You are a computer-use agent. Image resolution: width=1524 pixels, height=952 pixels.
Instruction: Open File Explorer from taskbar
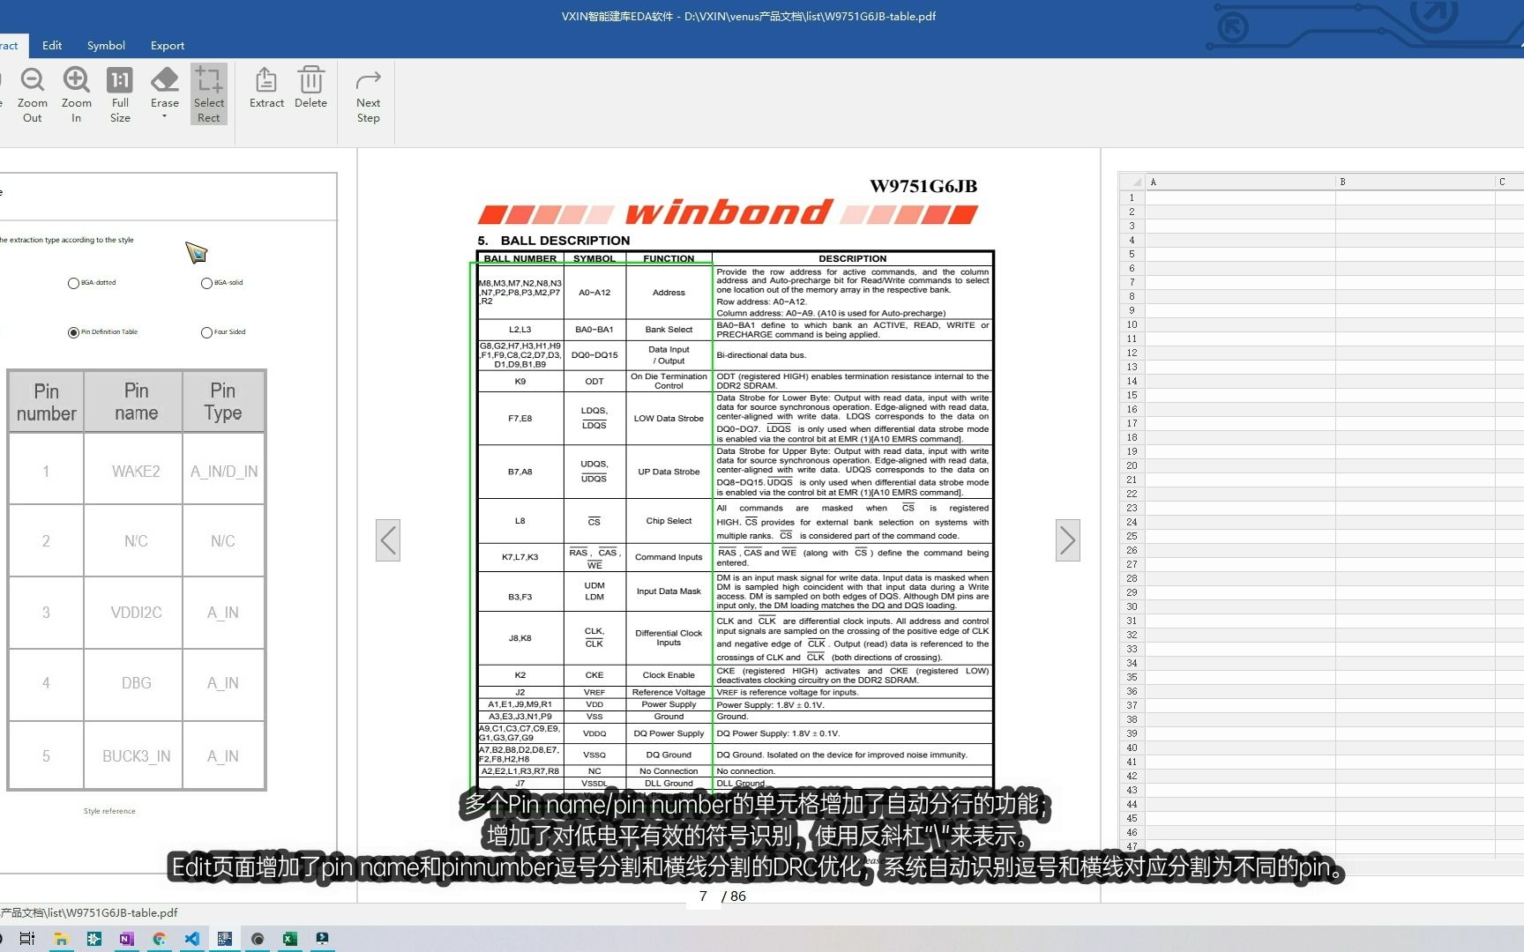point(61,939)
